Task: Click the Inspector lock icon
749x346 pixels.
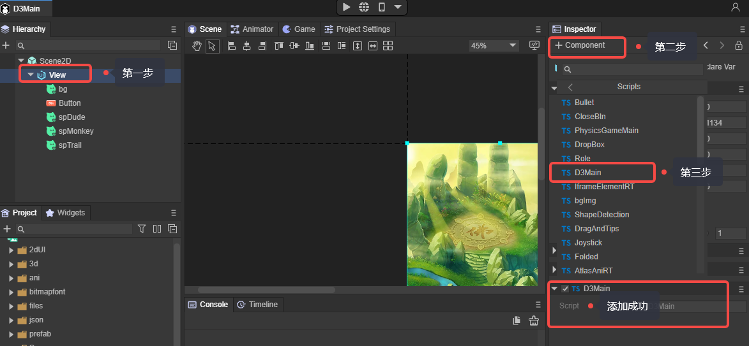Action: 739,46
